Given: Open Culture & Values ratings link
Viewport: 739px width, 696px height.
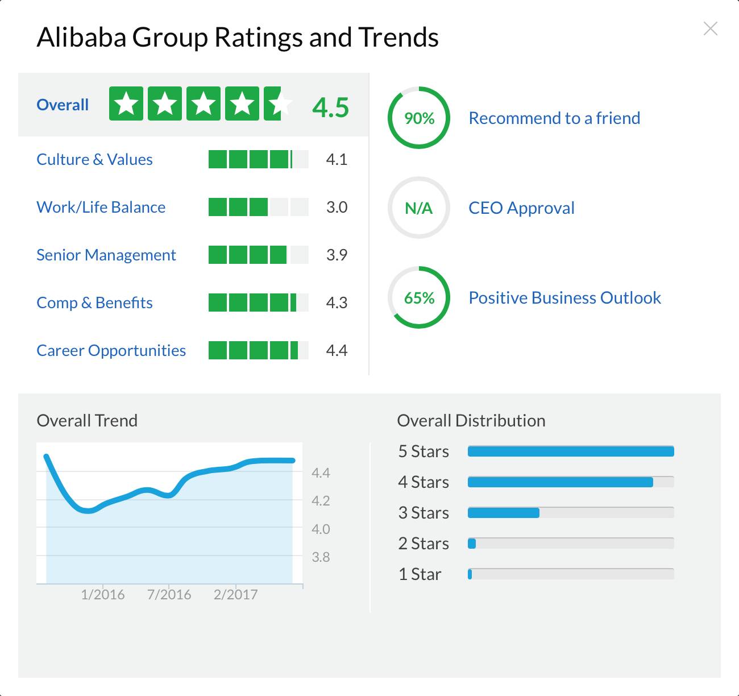Looking at the screenshot, I should coord(94,159).
